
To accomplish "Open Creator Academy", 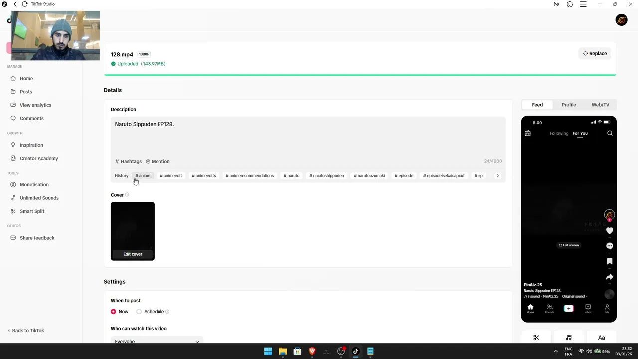I will pyautogui.click(x=39, y=158).
